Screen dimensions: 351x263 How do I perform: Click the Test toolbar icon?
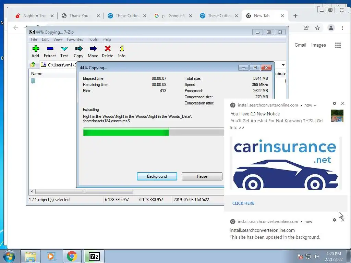click(x=64, y=51)
